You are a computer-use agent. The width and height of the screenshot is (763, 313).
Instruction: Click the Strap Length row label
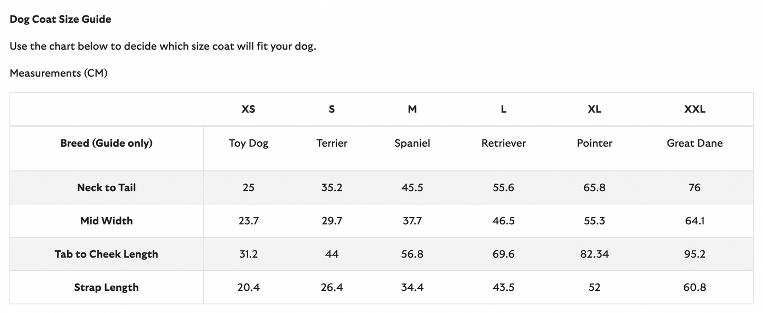[x=106, y=287]
